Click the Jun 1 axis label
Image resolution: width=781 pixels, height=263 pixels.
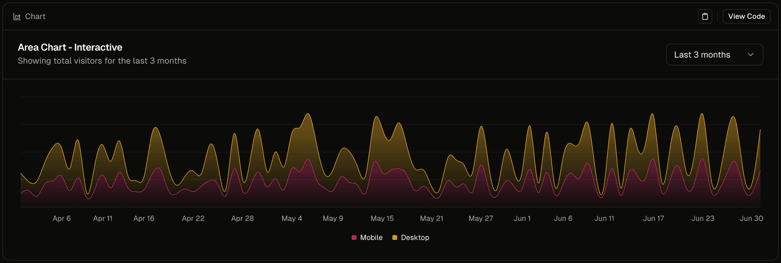click(x=522, y=218)
